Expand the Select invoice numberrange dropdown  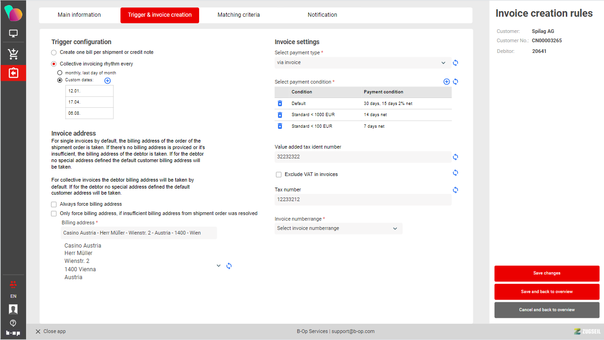coord(338,229)
